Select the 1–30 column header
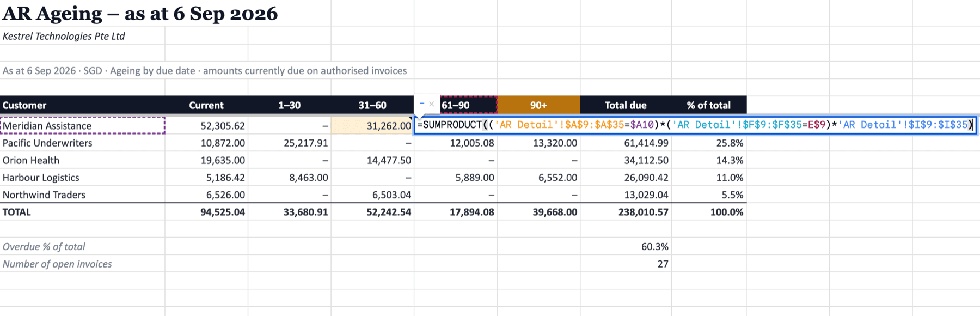Screen dimensions: 980x316 coord(289,105)
